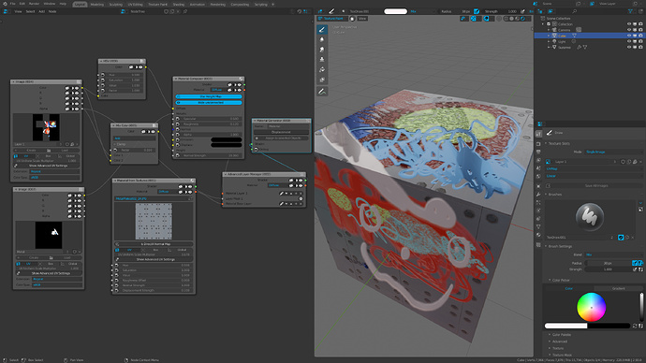This screenshot has width=646, height=363.
Task: Open the Blend Mix dropdown in Brush Settings
Action: tap(613, 254)
